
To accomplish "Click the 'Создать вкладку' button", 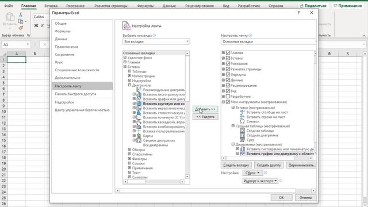I will click(x=236, y=165).
